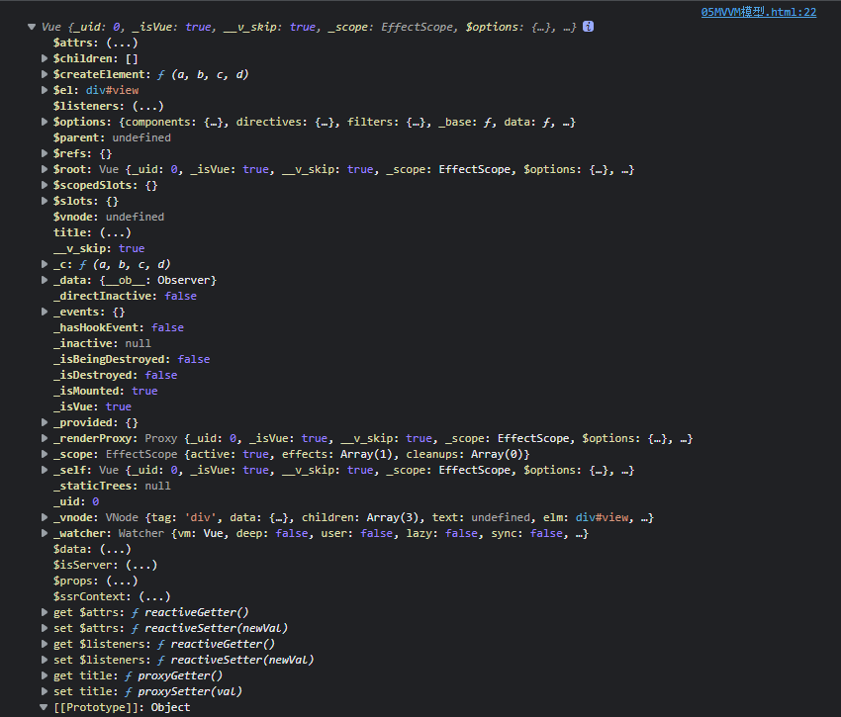841x717 pixels.
Task: Click the div#view value of $el
Action: point(112,90)
